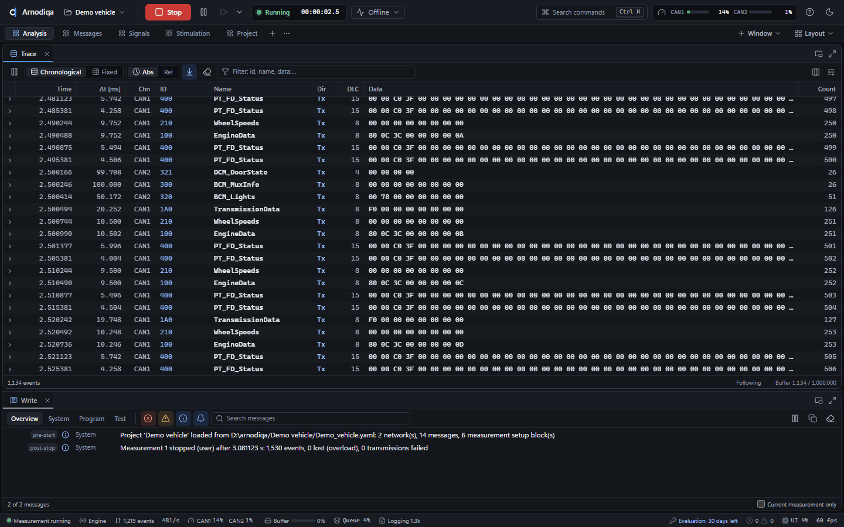The image size is (844, 527).
Task: Open the Layout dropdown menu
Action: [814, 33]
